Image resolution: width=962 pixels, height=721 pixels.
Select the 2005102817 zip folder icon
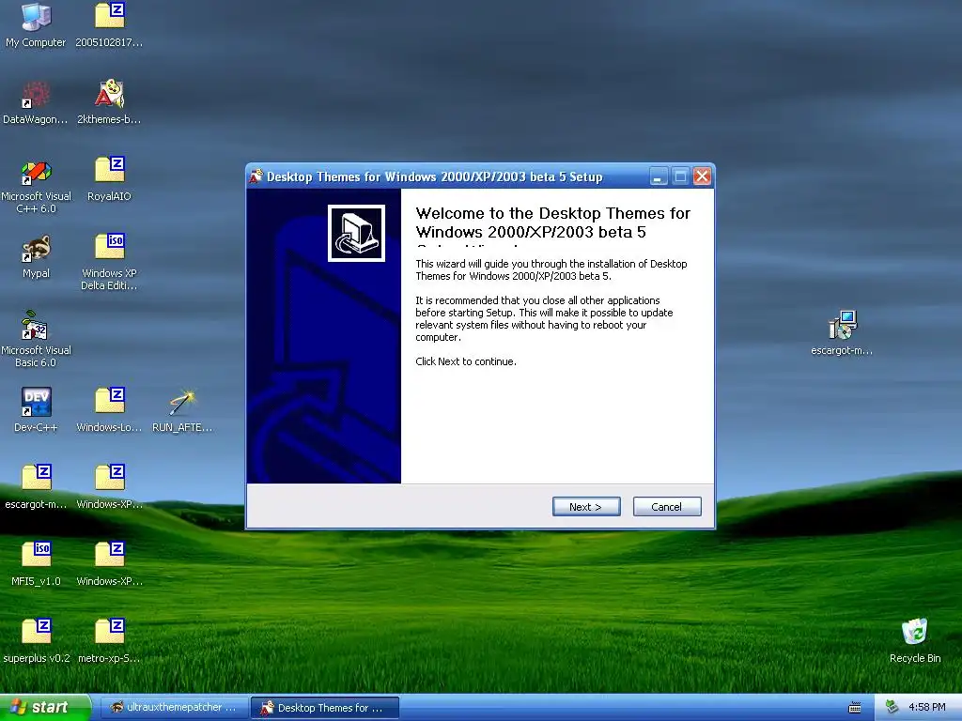[x=109, y=17]
